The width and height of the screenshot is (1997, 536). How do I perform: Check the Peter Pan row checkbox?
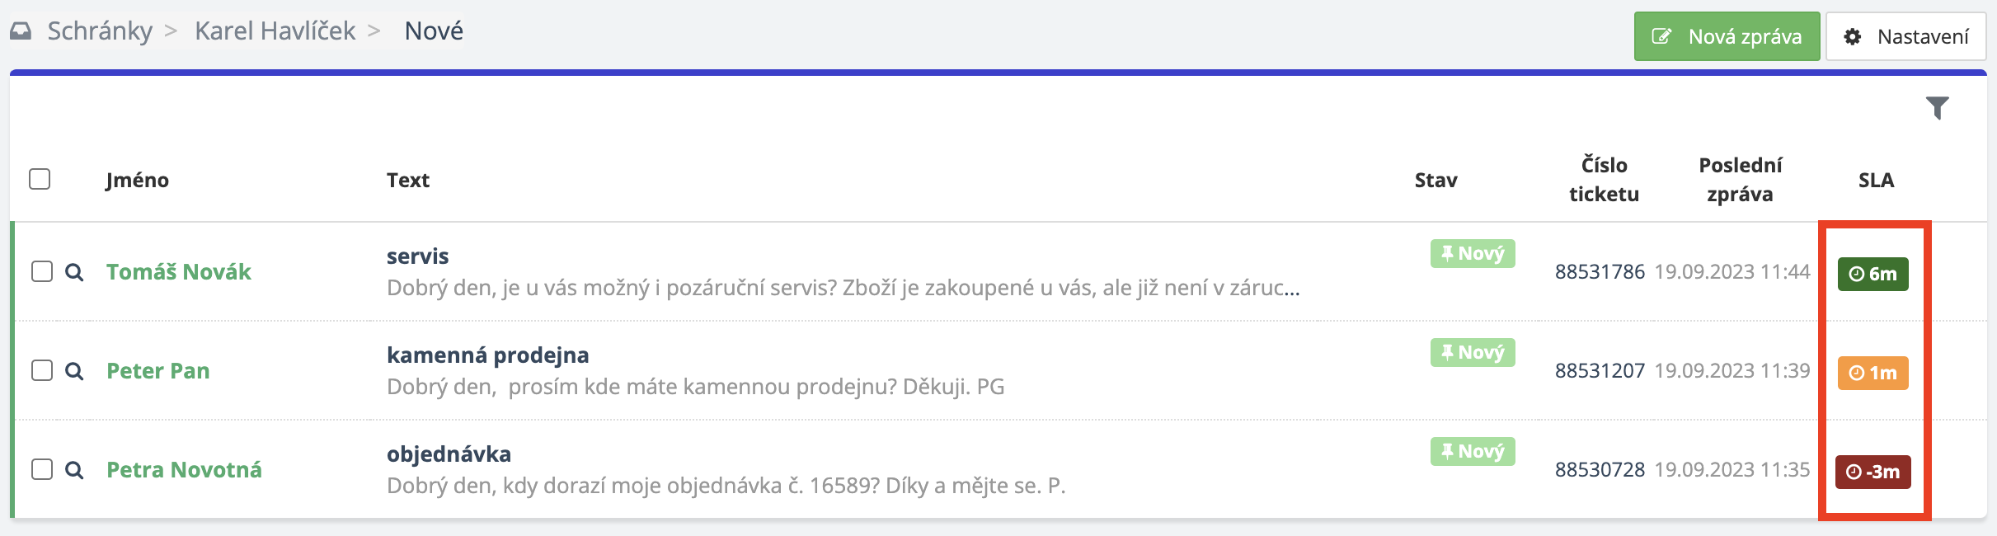(42, 370)
